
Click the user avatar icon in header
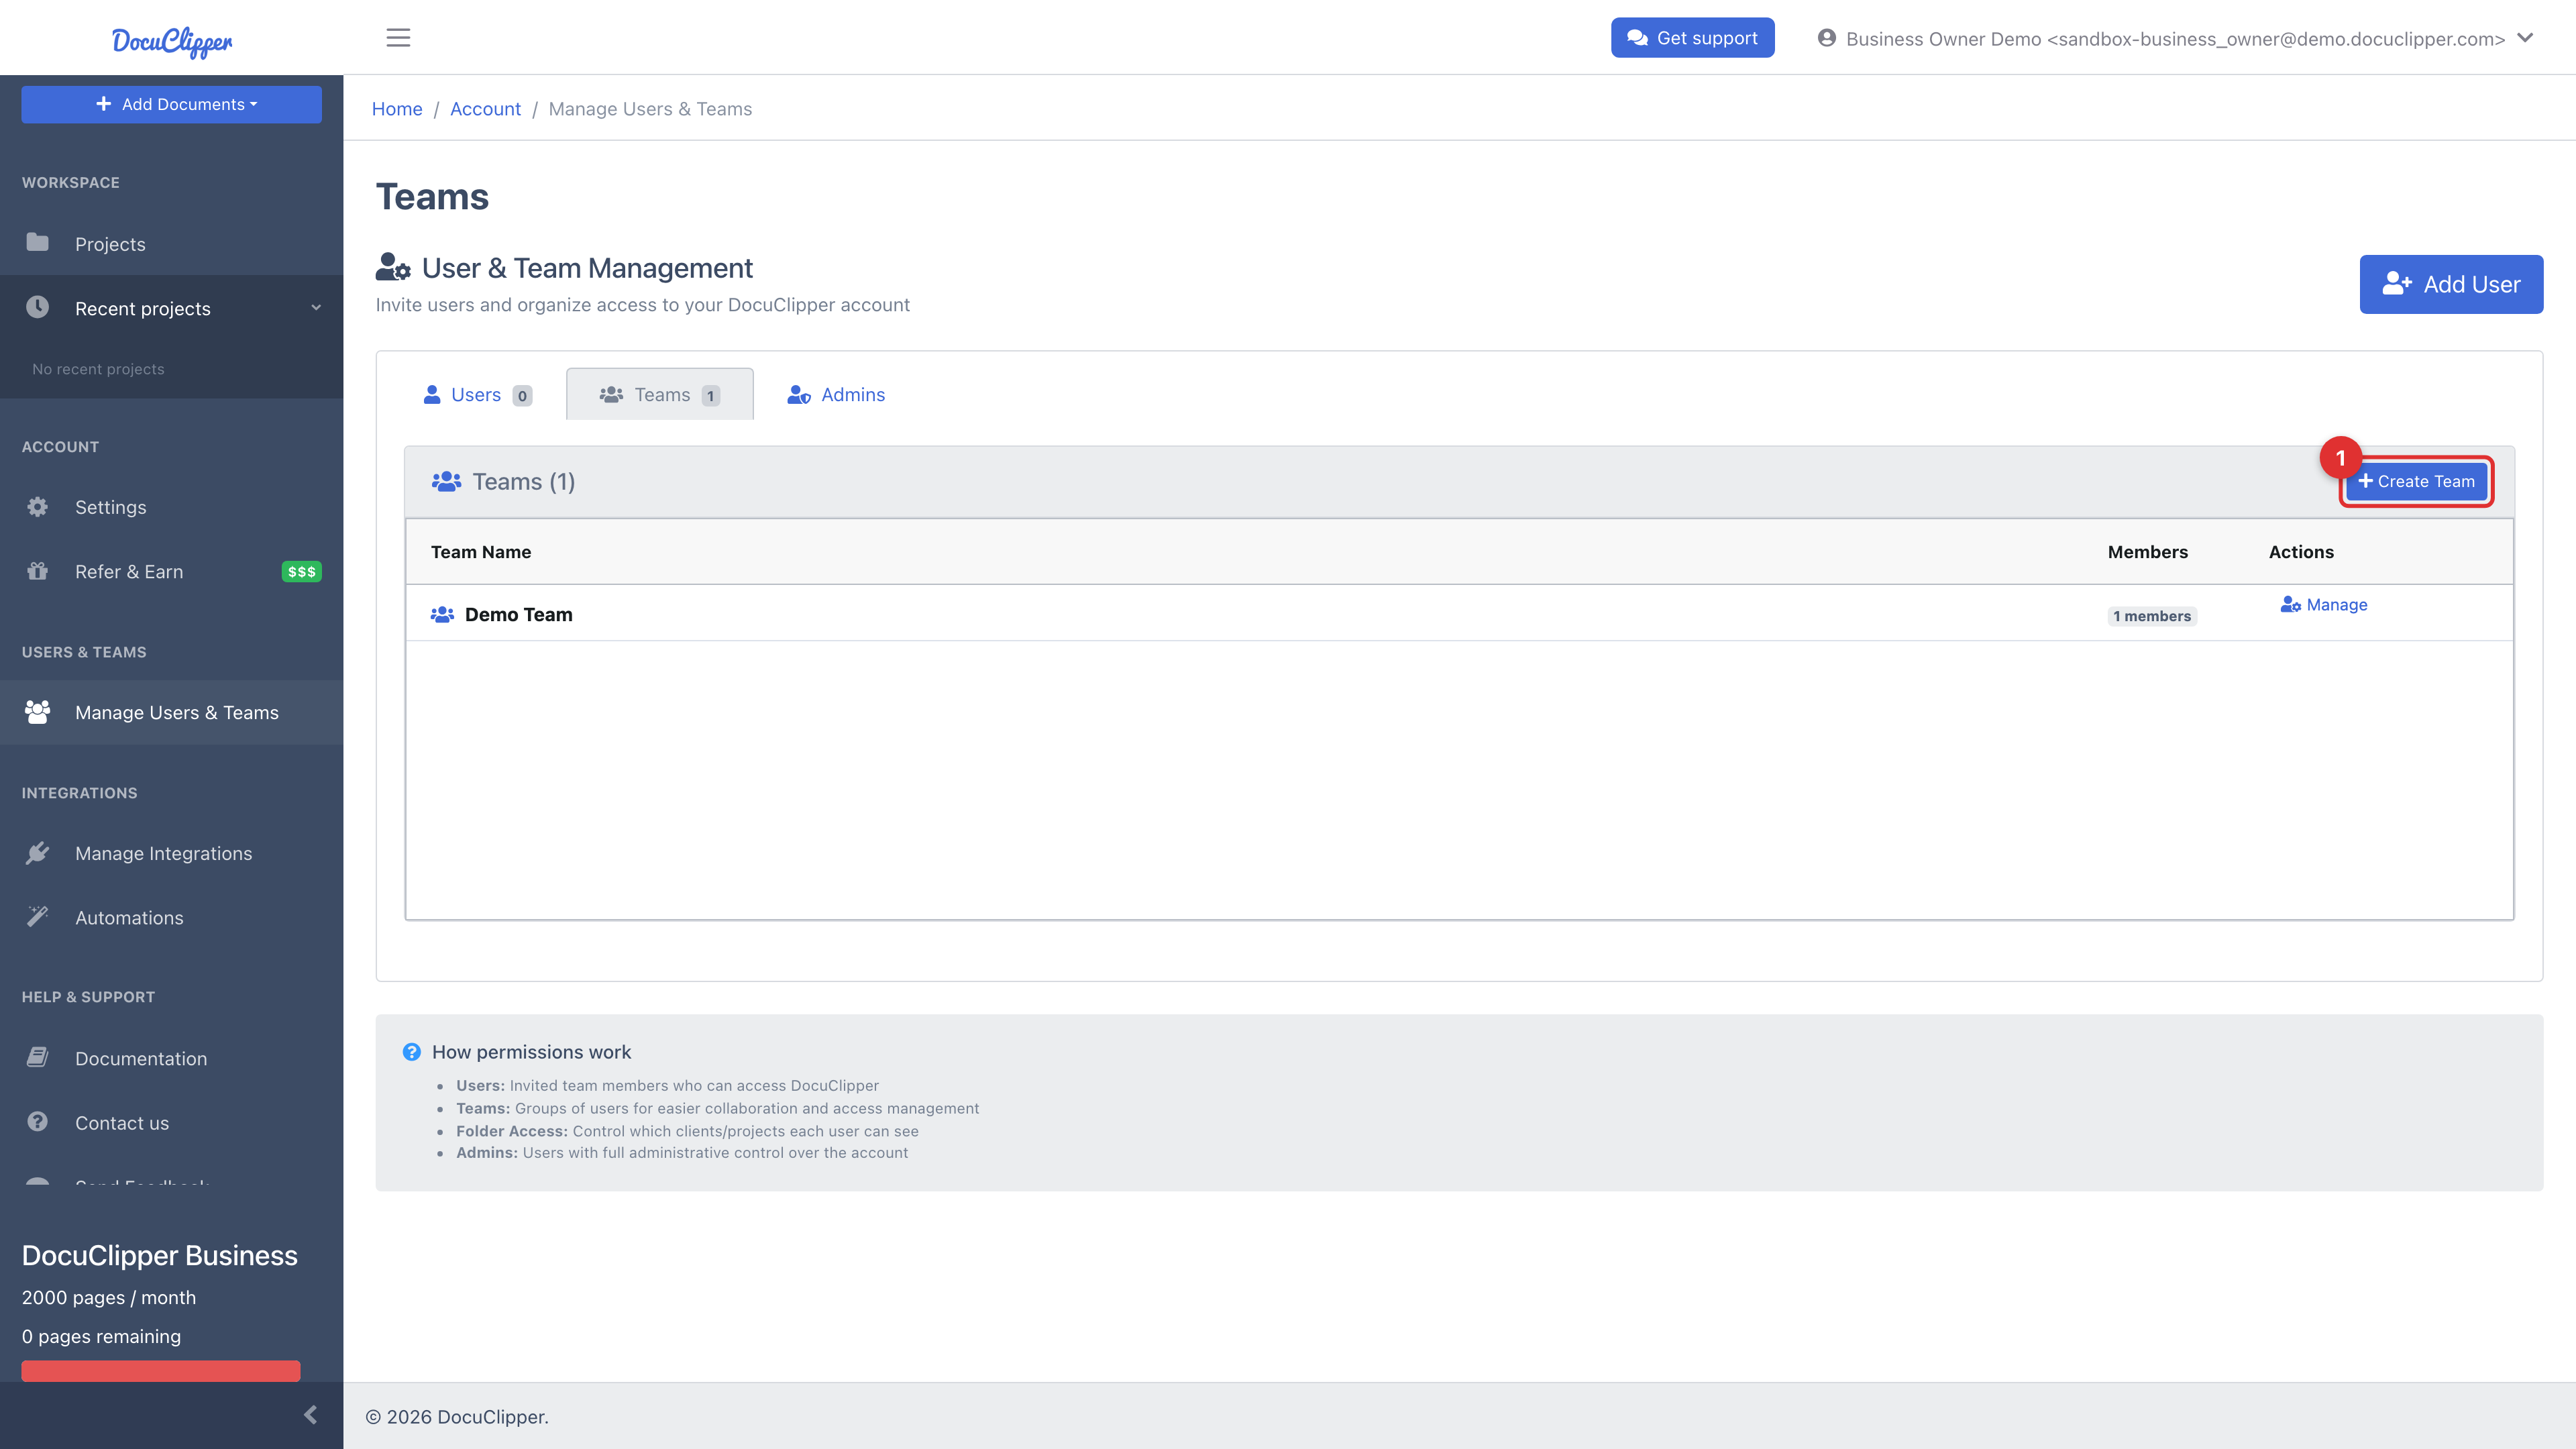1827,38
